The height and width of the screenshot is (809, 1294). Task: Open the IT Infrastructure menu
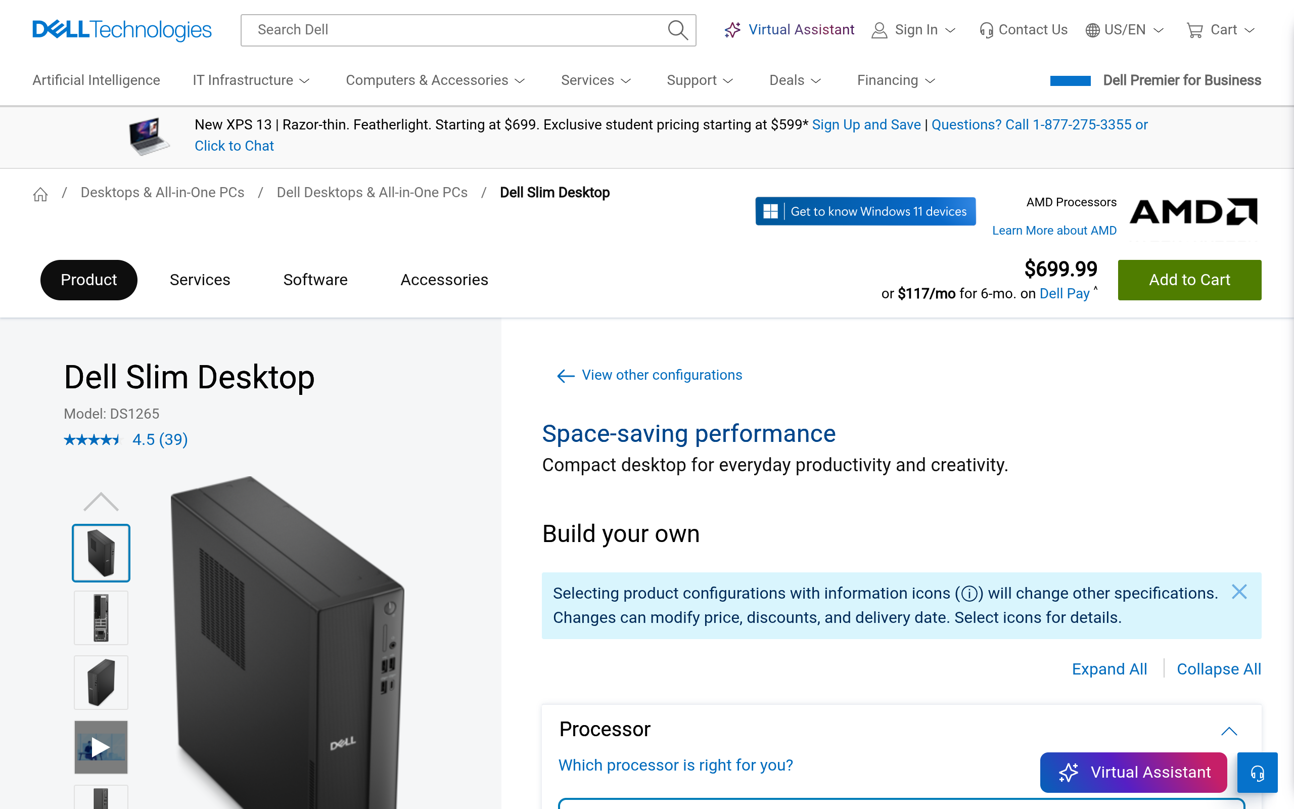tap(251, 80)
